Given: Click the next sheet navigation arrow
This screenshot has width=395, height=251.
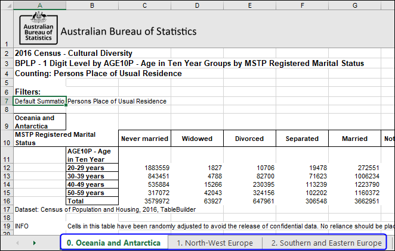Looking at the screenshot, I should 34,243.
